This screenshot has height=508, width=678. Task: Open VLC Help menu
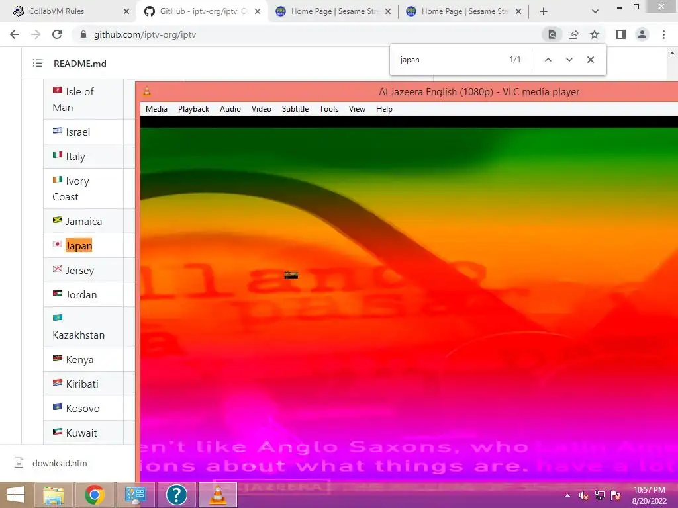(384, 109)
